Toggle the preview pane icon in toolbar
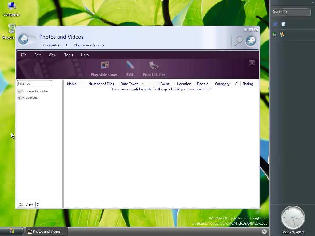 point(252,63)
